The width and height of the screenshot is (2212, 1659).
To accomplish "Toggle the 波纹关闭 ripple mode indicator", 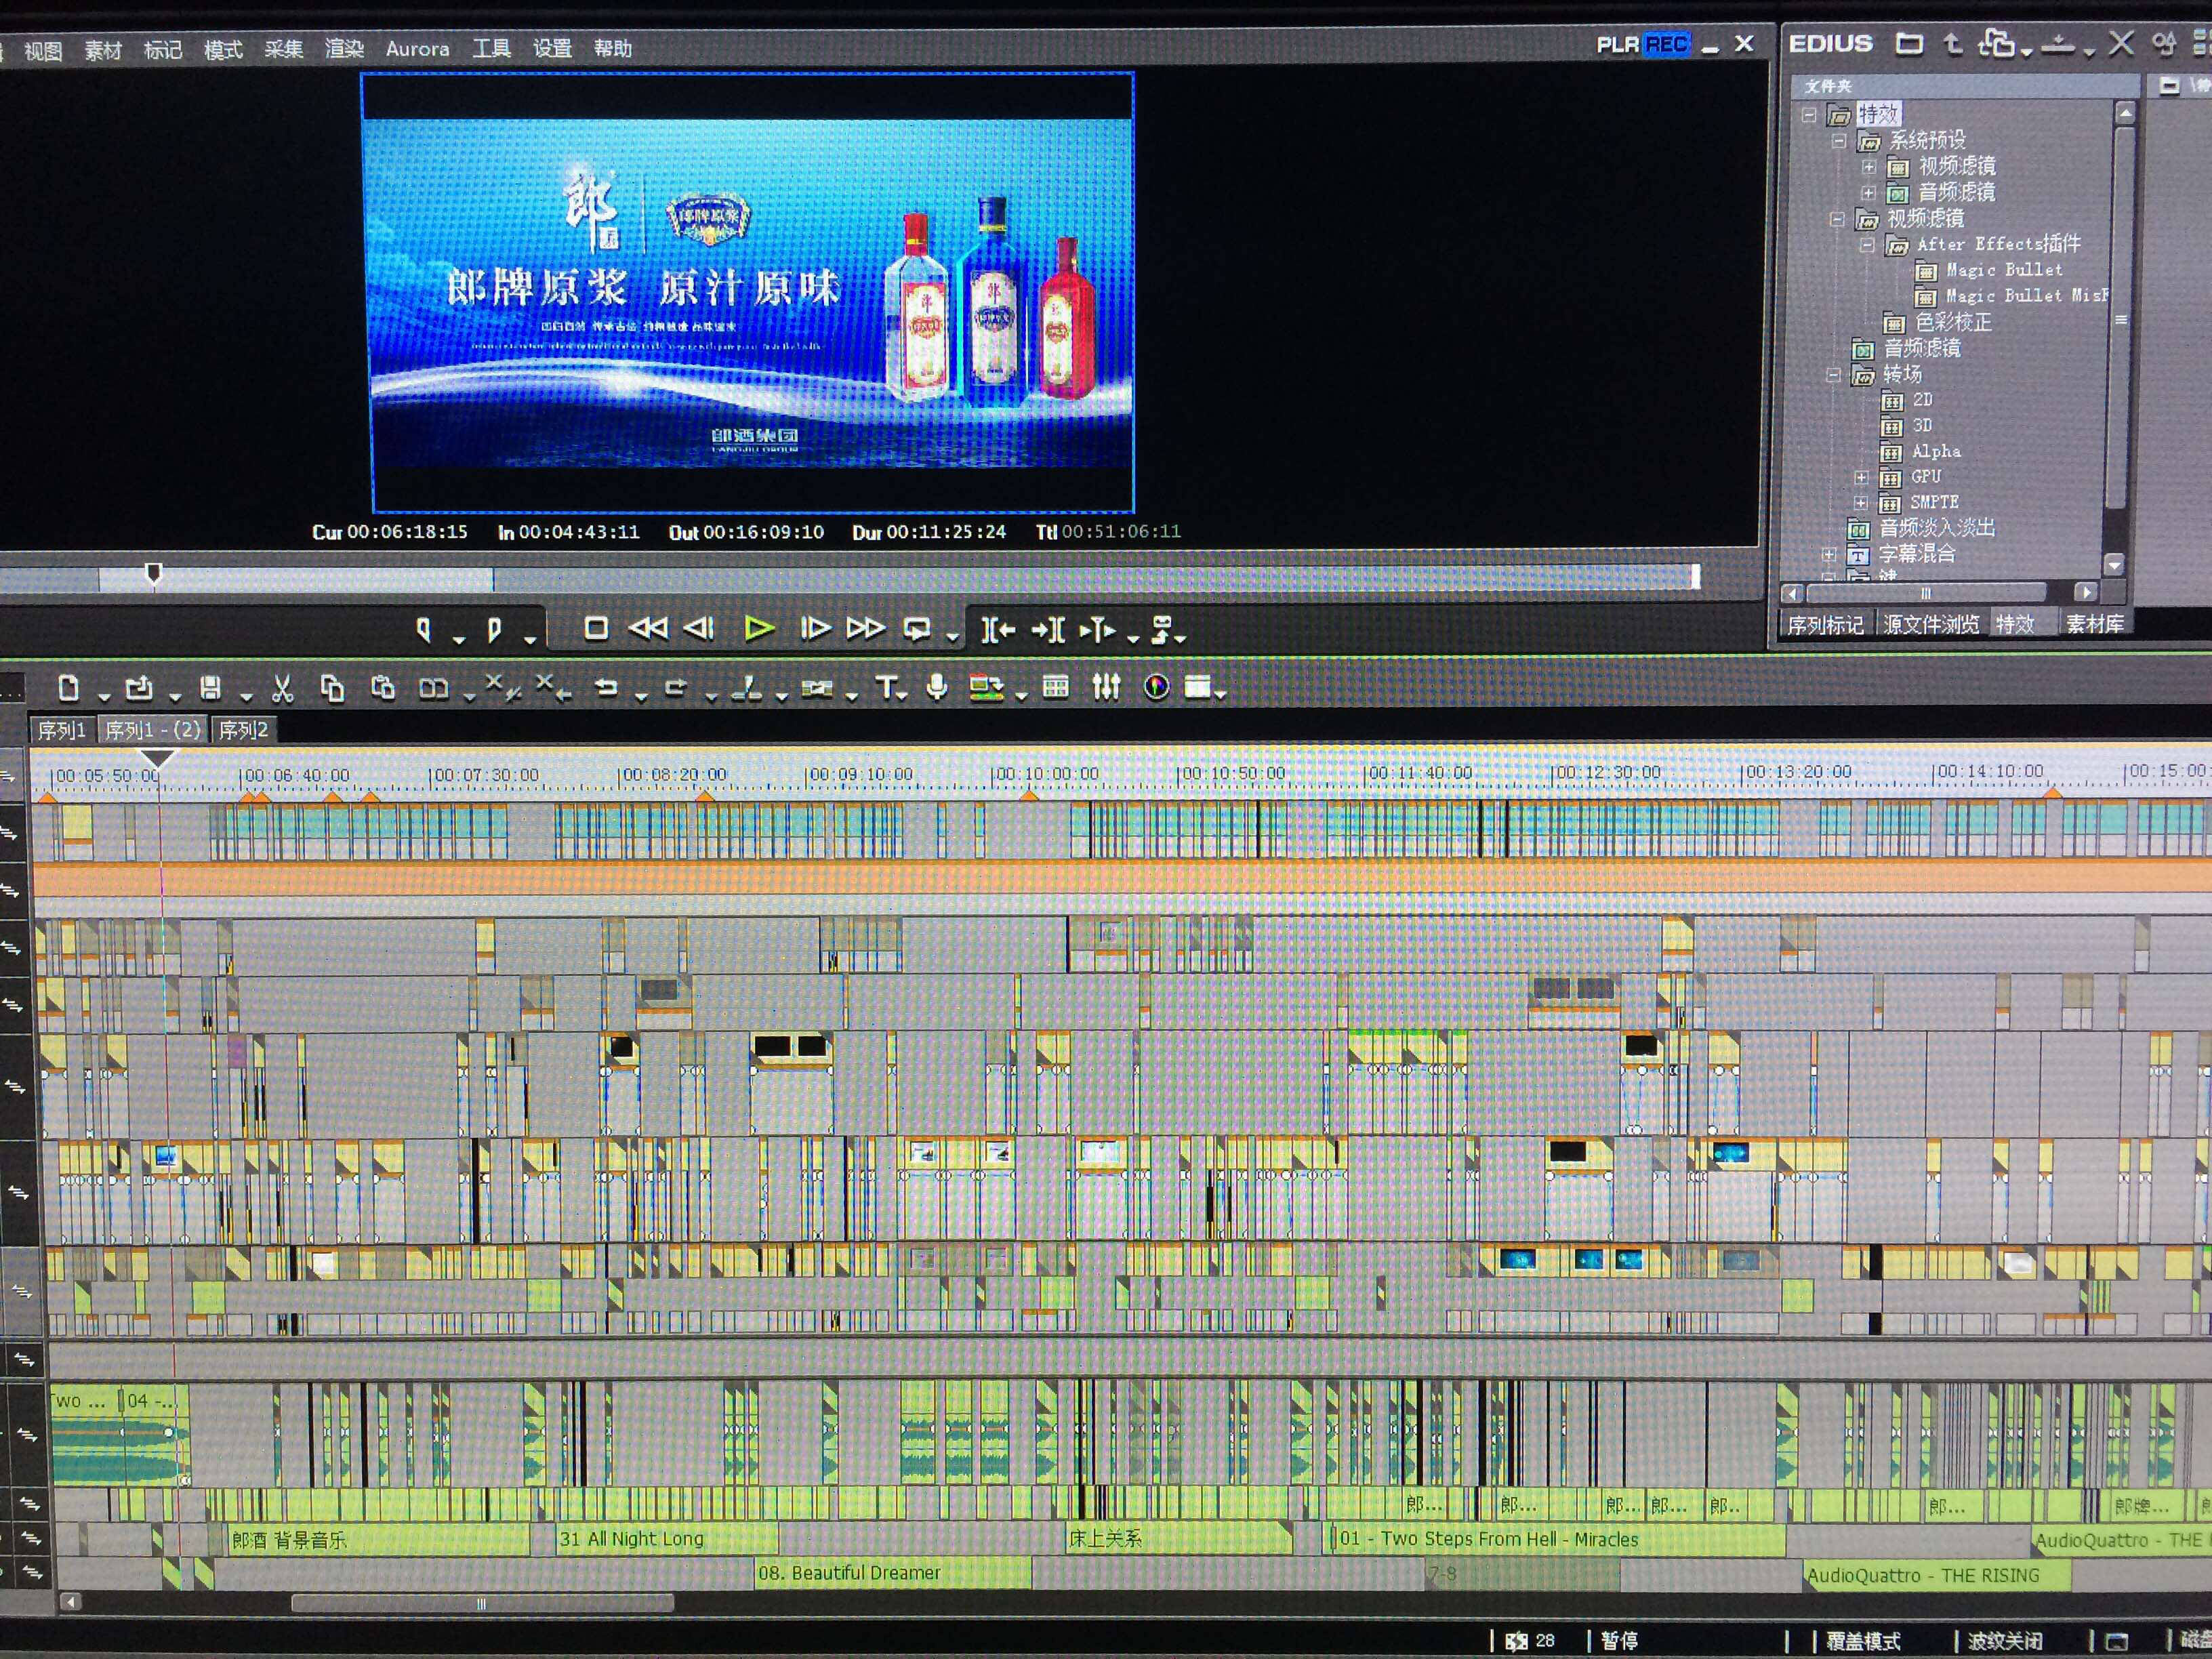I will coord(2004,1641).
